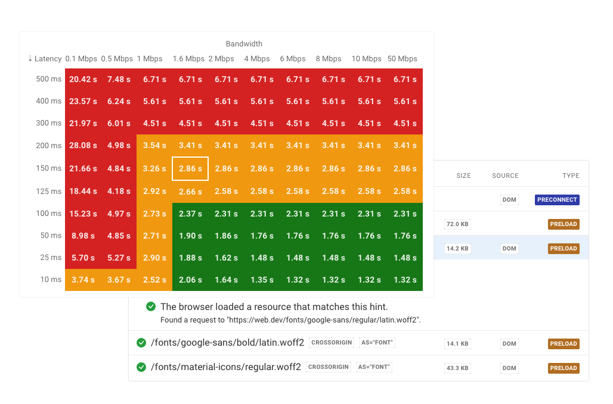This screenshot has width=613, height=404.
Task: Sort by the TYPE column header
Action: 571,176
